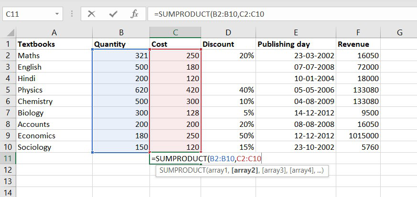The image size is (417, 197).
Task: Click the Name Box showing C11
Action: click(32, 14)
